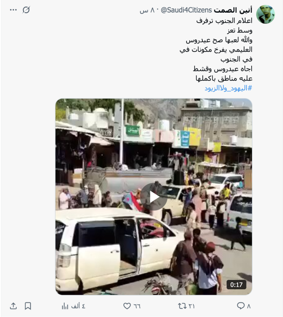Screen dimensions: 283x317
Task: Click the retweet count ٢١
Action: [191, 306]
